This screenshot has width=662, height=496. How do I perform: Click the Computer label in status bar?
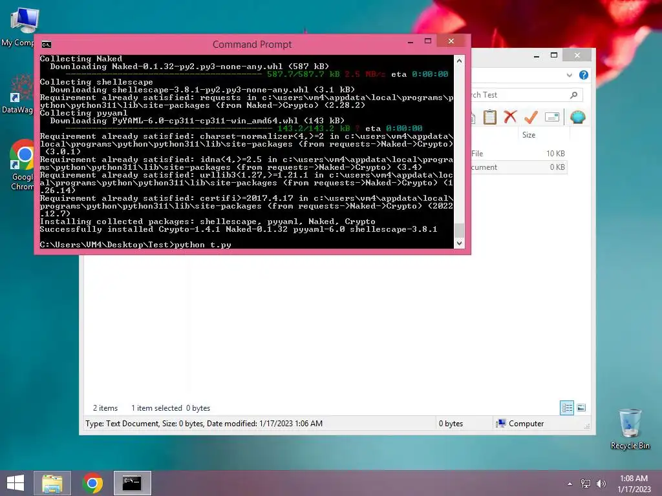(x=526, y=424)
